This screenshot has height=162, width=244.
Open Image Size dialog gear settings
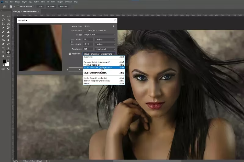[114, 26]
